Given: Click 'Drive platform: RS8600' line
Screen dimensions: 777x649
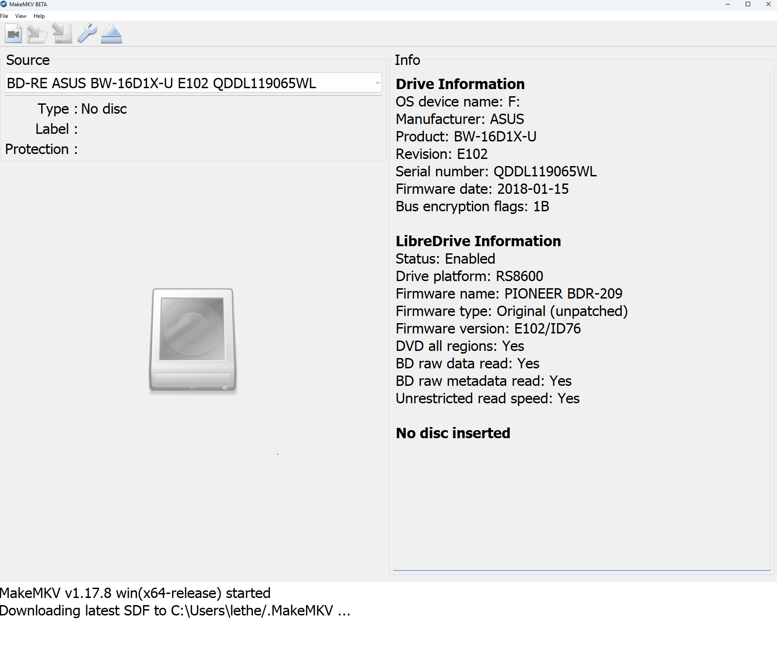Looking at the screenshot, I should pyautogui.click(x=470, y=276).
